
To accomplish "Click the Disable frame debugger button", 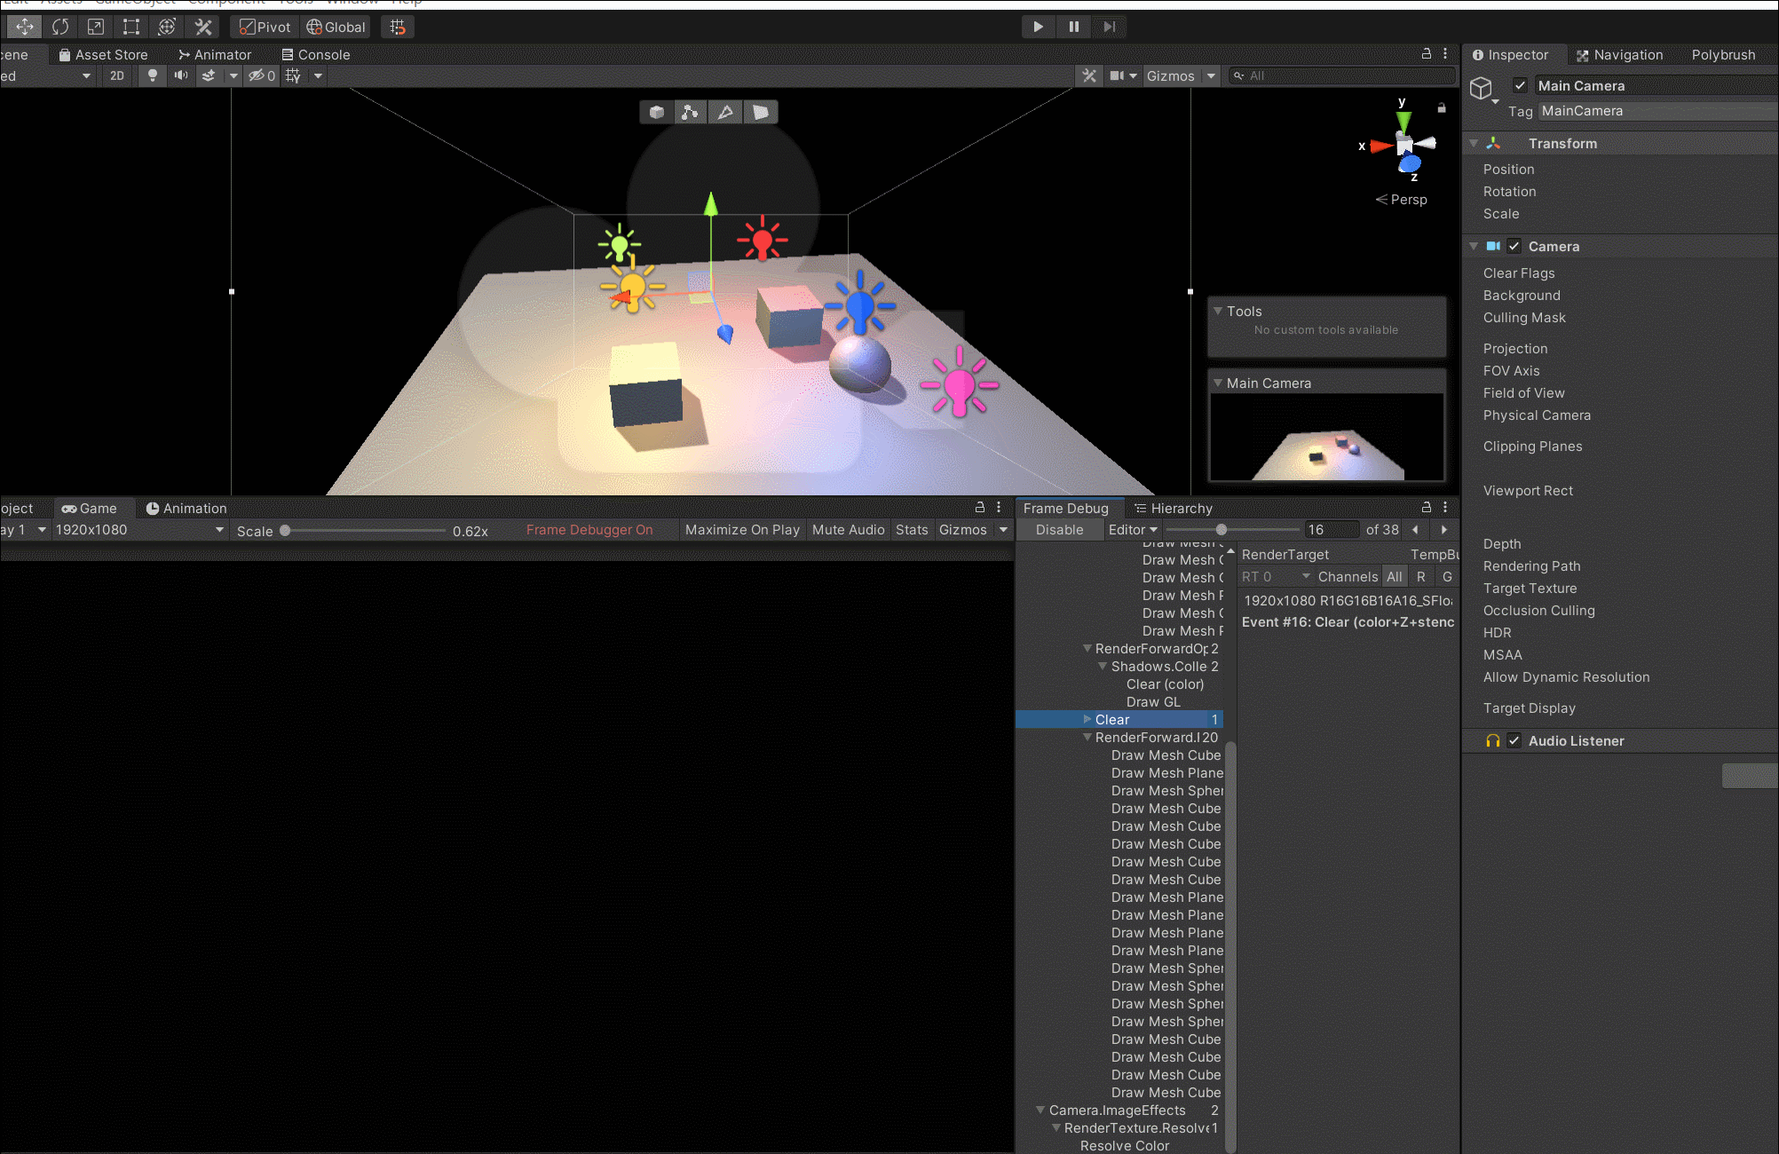I will pyautogui.click(x=1060, y=530).
